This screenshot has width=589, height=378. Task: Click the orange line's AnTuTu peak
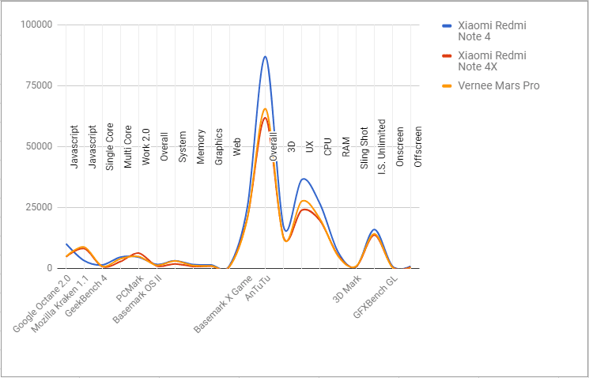[x=265, y=109]
